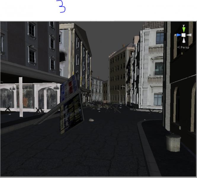
Task: Toggle the Persp projection label
Action: tap(183, 47)
